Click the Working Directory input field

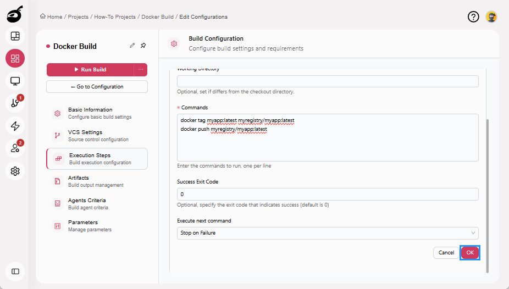tap(328, 81)
